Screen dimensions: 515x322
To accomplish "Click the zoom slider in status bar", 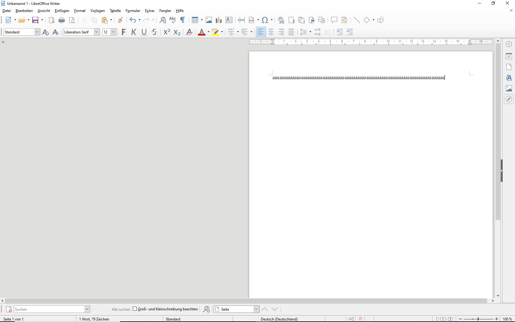I will pyautogui.click(x=478, y=319).
